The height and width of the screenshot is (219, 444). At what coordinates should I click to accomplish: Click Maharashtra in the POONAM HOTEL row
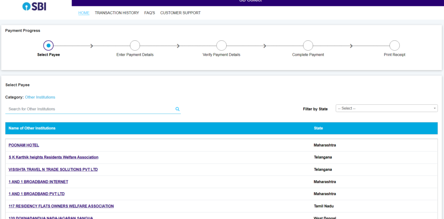point(325,145)
